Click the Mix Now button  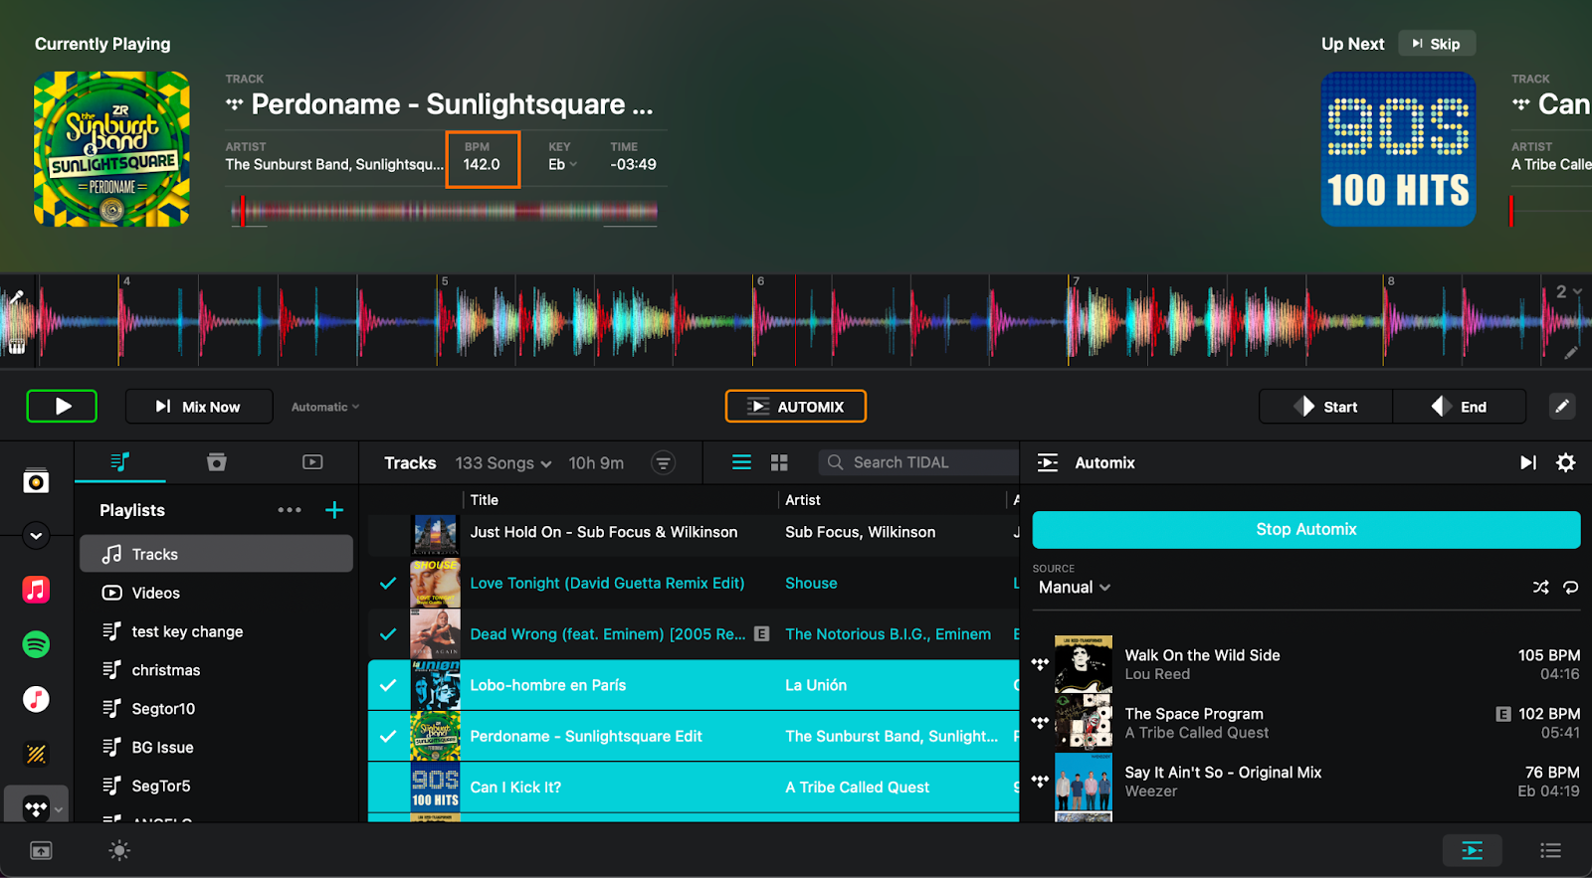click(x=199, y=407)
